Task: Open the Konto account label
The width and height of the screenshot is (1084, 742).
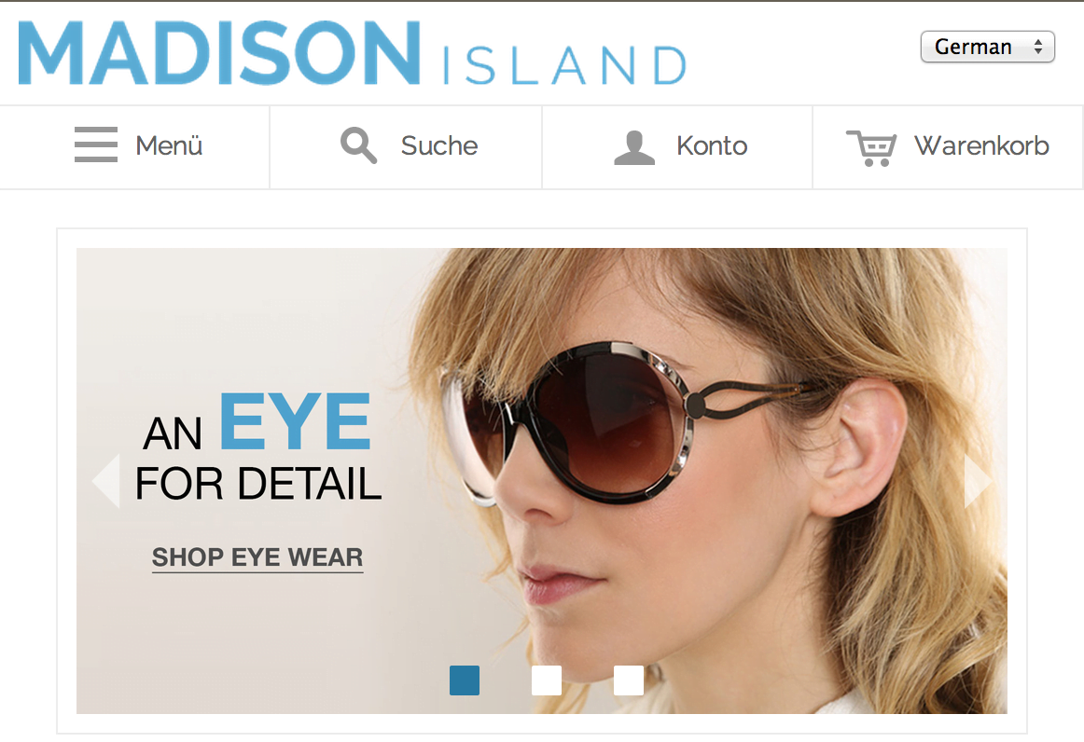Action: click(712, 145)
